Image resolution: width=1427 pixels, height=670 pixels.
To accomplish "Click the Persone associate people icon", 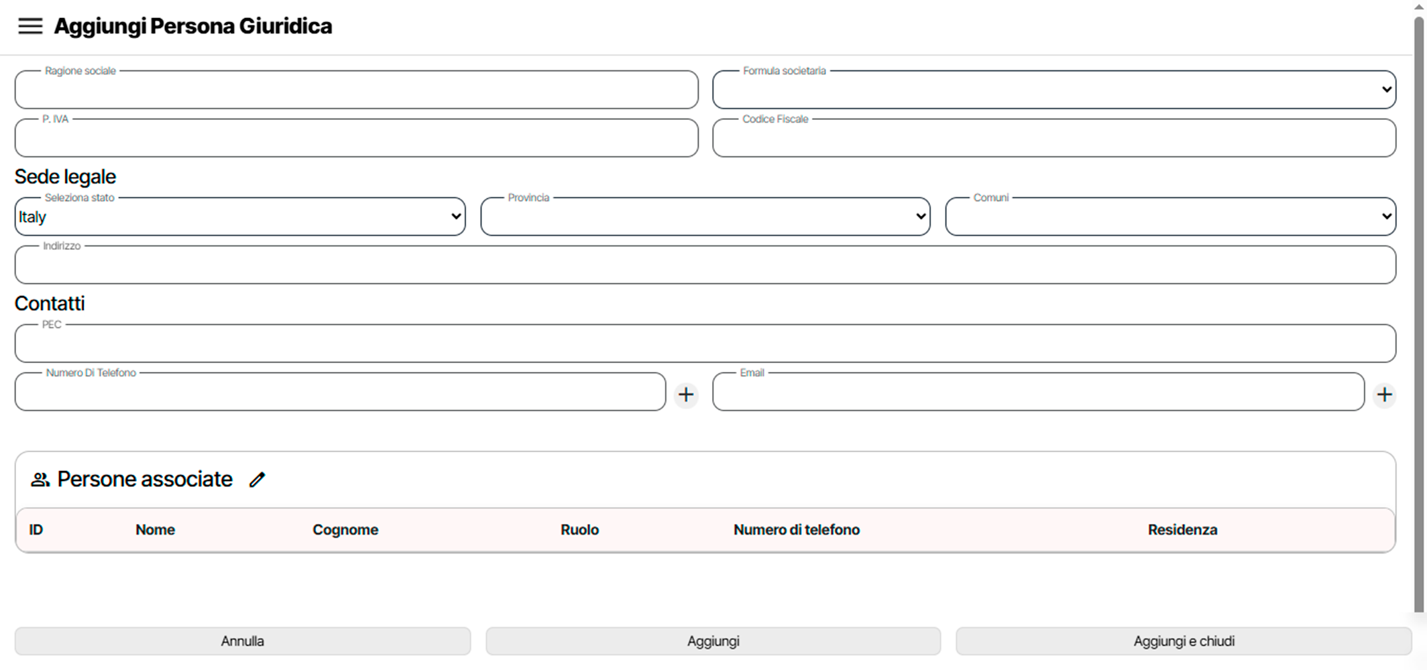I will click(x=40, y=480).
